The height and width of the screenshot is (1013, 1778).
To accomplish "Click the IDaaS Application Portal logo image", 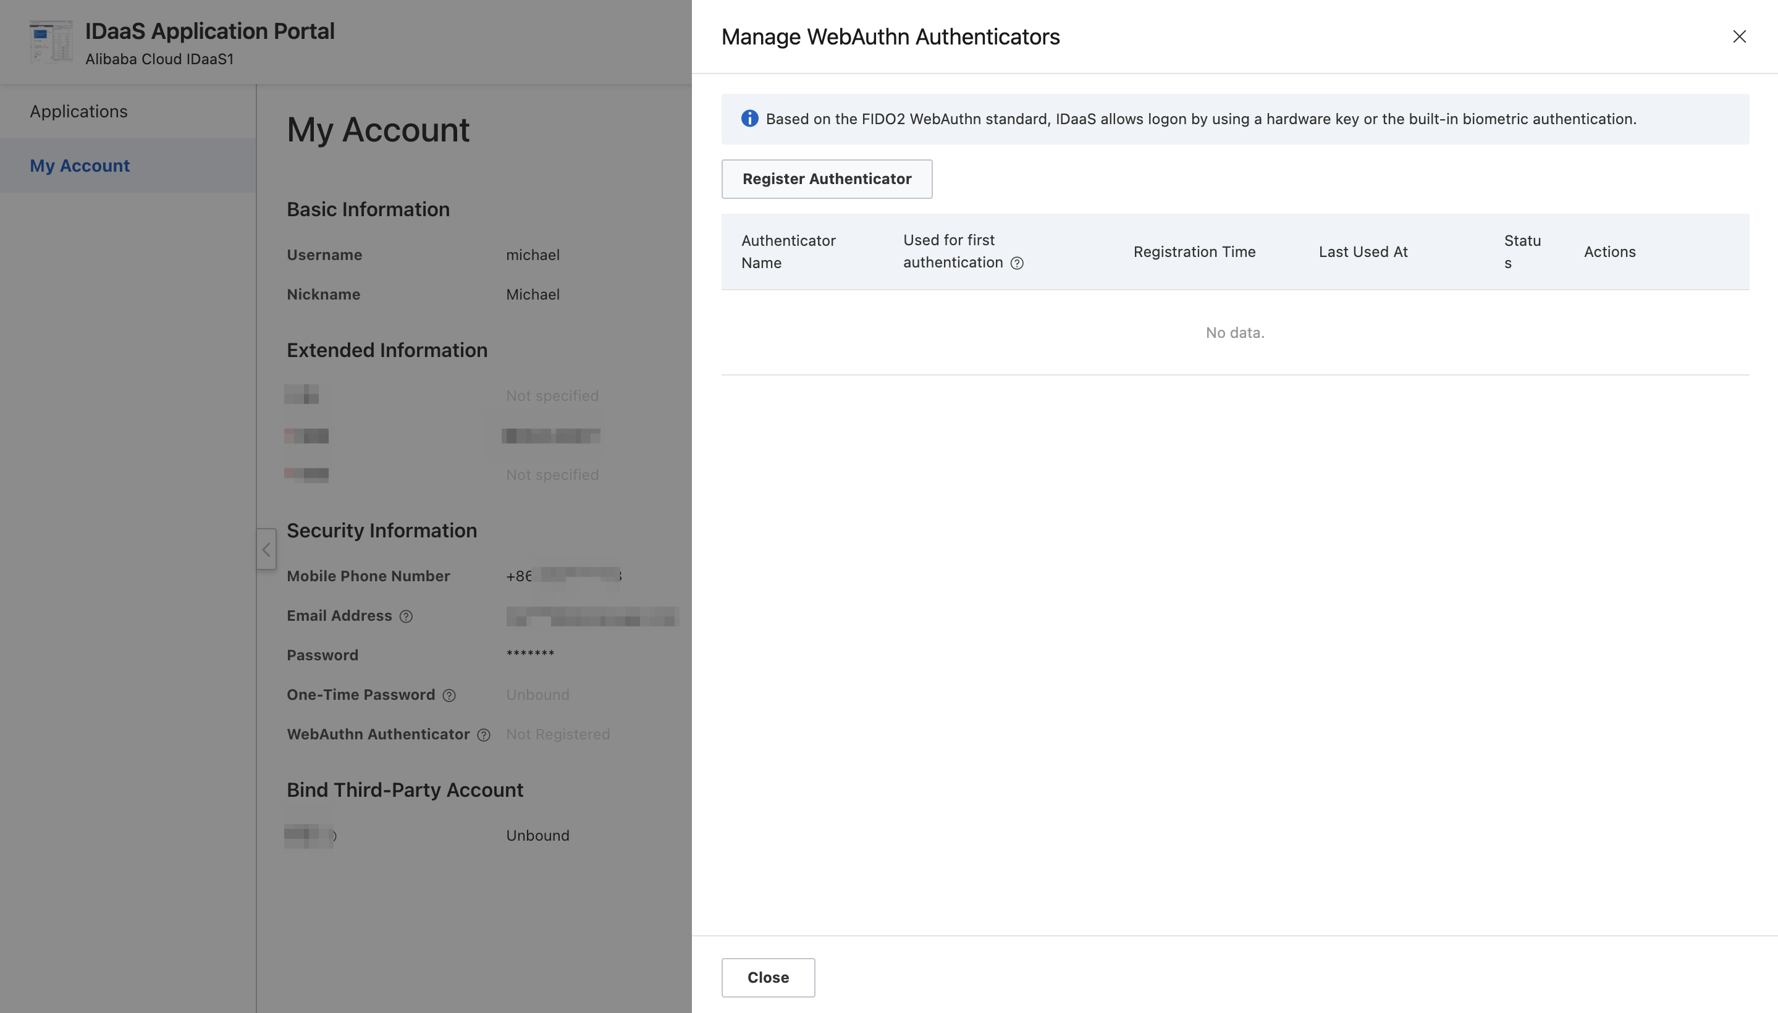I will click(x=51, y=42).
